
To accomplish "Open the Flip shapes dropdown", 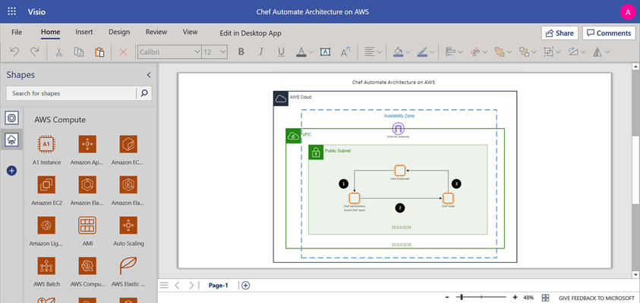I will click(601, 52).
